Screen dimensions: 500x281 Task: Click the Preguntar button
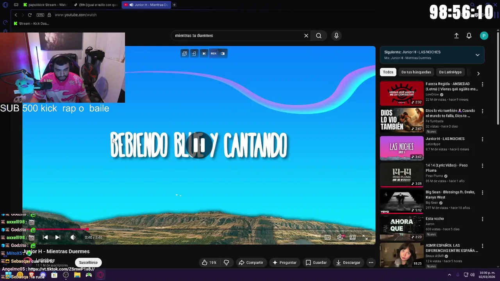[x=284, y=263]
